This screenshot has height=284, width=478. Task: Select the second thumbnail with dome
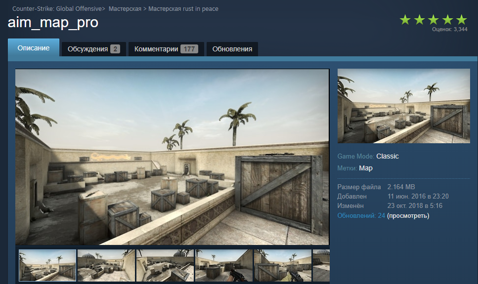(106, 265)
